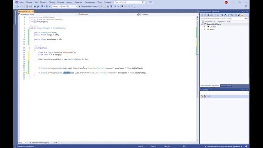
Task: Open the zoom level dropdown at 100 %
Action: tap(22, 143)
